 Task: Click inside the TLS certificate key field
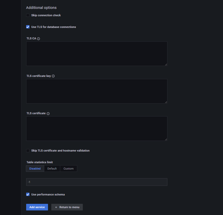[x=97, y=91]
